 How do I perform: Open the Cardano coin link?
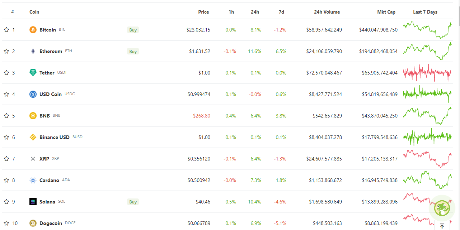pyautogui.click(x=49, y=180)
